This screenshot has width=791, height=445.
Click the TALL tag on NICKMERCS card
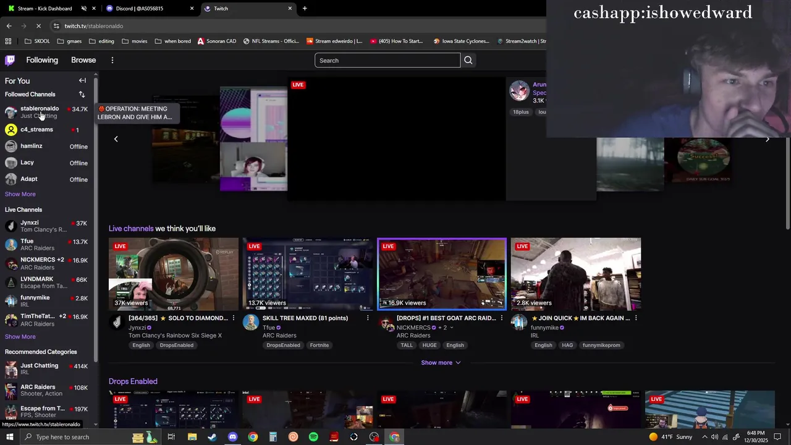[x=407, y=345]
